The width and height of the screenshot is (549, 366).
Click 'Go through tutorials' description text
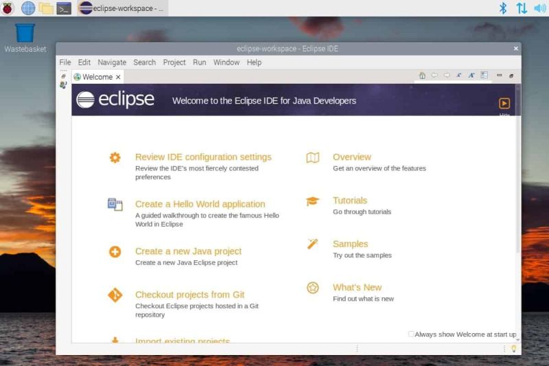click(x=362, y=212)
